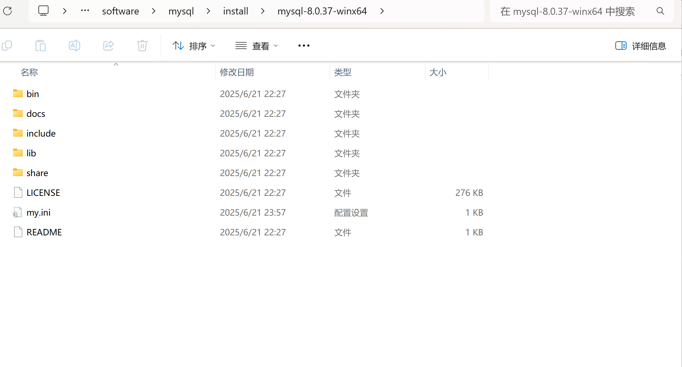Open the 排序 sort dropdown

(194, 46)
